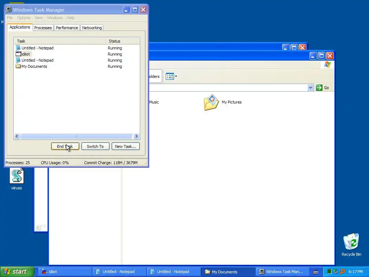The width and height of the screenshot is (369, 277).
Task: Activate the first Untitled - Notepad taskbar button
Action: tap(119, 272)
